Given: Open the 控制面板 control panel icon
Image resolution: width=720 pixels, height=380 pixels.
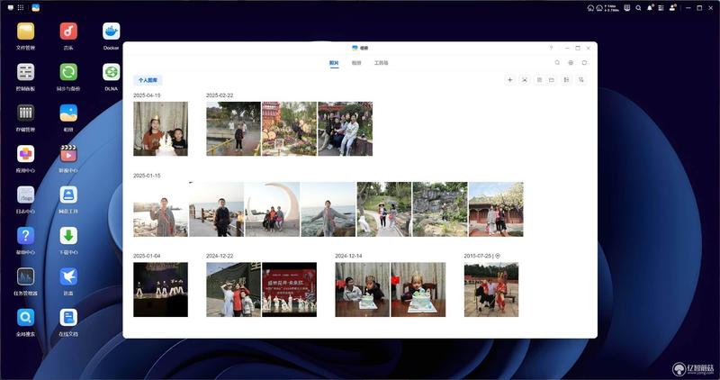Looking at the screenshot, I should 26,73.
